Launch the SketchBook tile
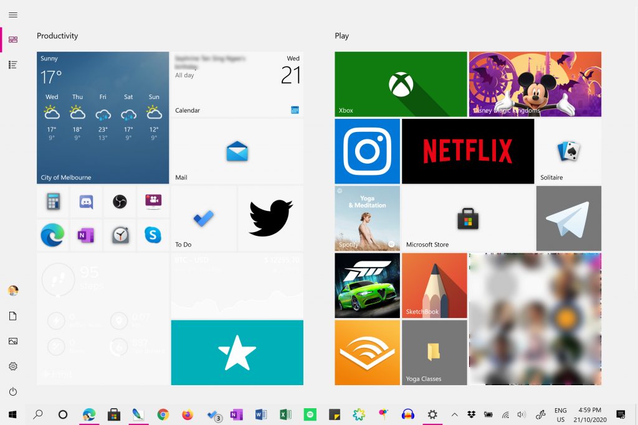 pyautogui.click(x=434, y=285)
